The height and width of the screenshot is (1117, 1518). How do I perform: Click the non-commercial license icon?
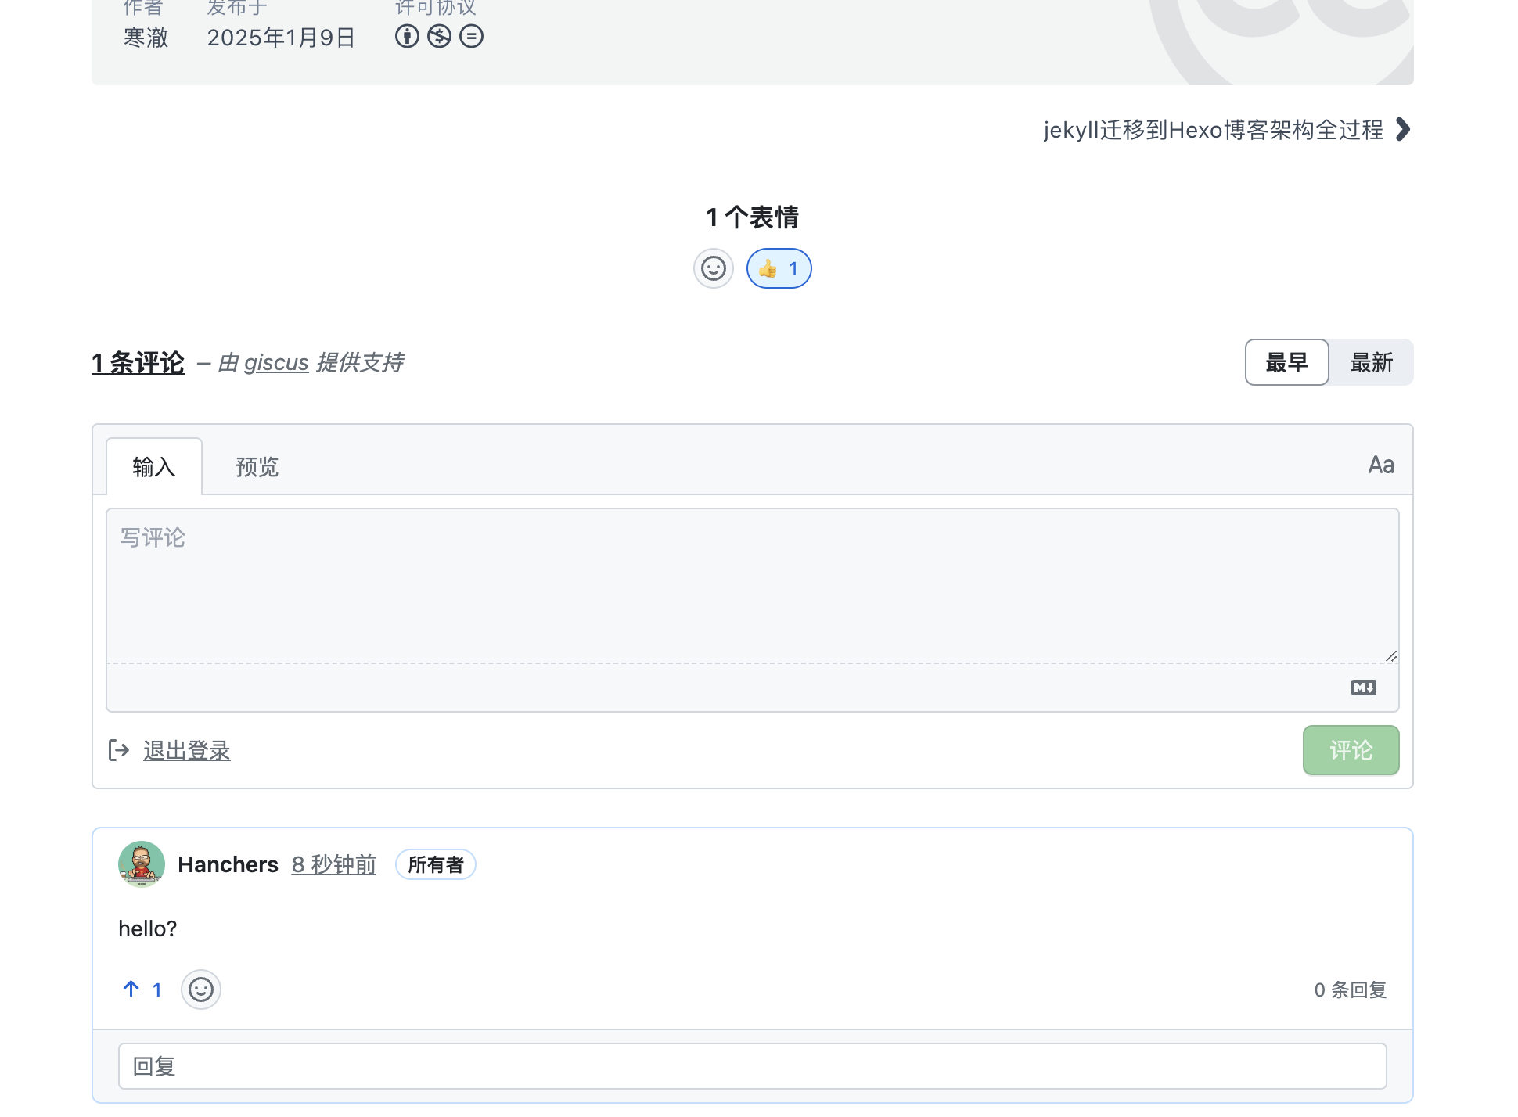[439, 37]
